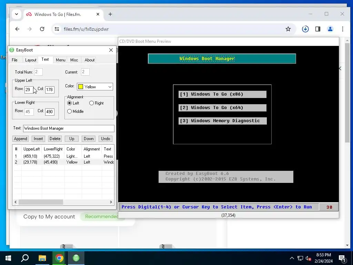Close the Windows To Go tab
Screen dimensions: 353x265
[x=98, y=14]
